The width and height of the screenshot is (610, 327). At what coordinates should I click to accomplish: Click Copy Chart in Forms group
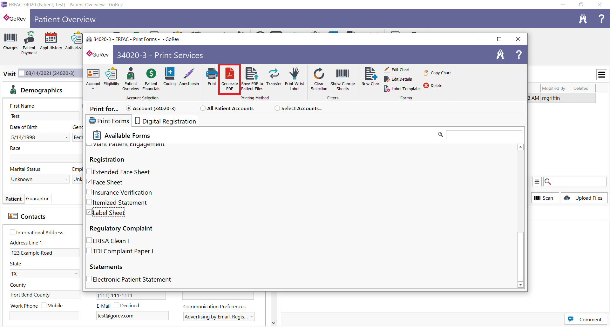437,73
